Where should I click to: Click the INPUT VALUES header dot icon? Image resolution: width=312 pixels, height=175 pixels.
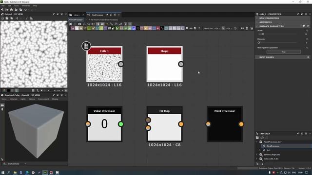pyautogui.click(x=308, y=57)
